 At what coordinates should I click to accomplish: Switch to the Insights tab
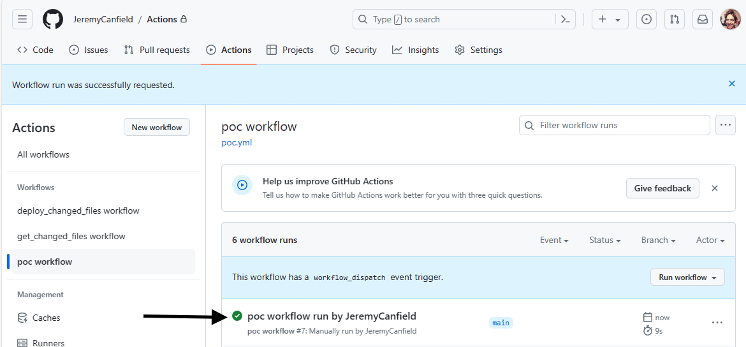tap(415, 50)
